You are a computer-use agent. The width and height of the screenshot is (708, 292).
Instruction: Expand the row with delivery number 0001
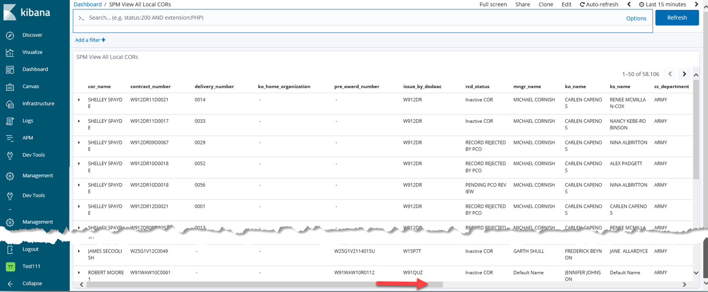click(79, 206)
